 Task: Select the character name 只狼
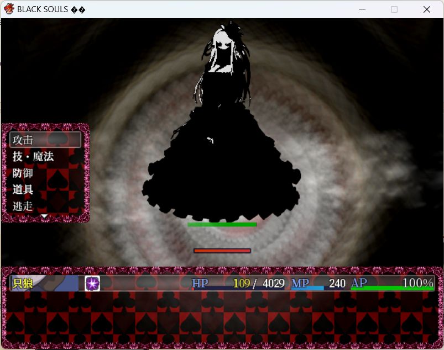23,283
